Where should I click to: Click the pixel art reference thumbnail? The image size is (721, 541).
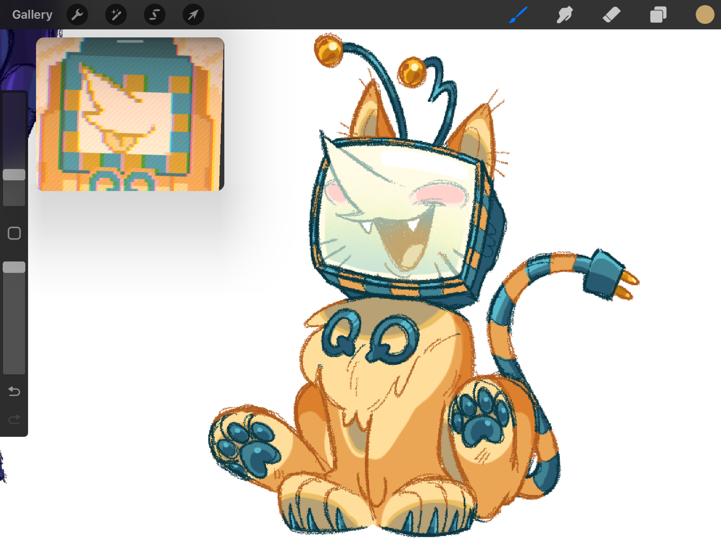tap(130, 116)
